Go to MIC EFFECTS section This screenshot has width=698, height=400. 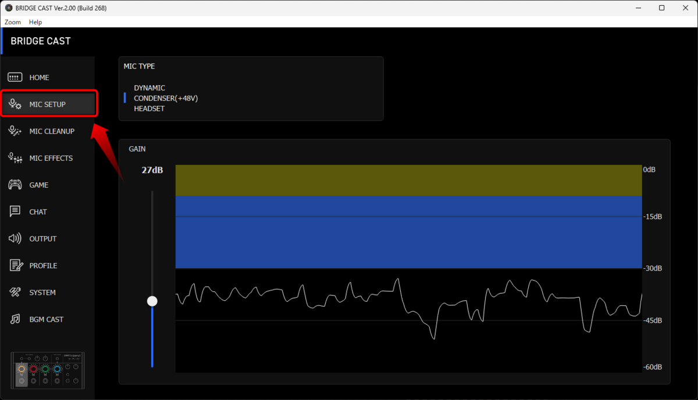coord(47,158)
